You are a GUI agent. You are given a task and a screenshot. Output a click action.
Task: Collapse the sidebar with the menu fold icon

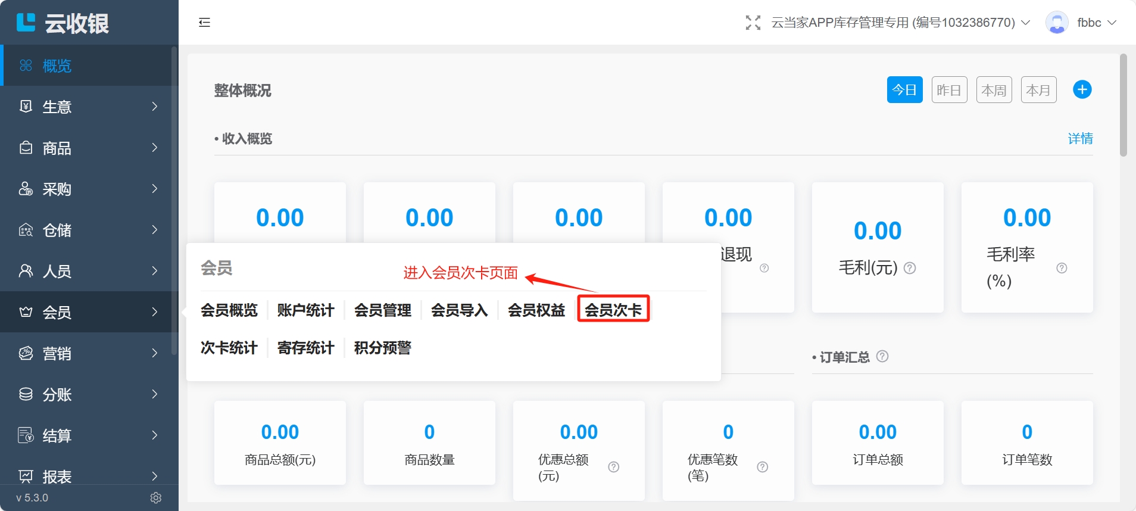204,23
